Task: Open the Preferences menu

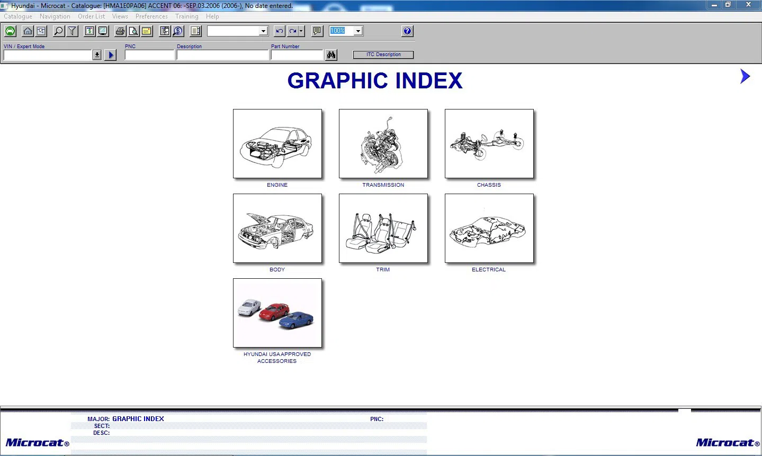Action: click(x=151, y=16)
